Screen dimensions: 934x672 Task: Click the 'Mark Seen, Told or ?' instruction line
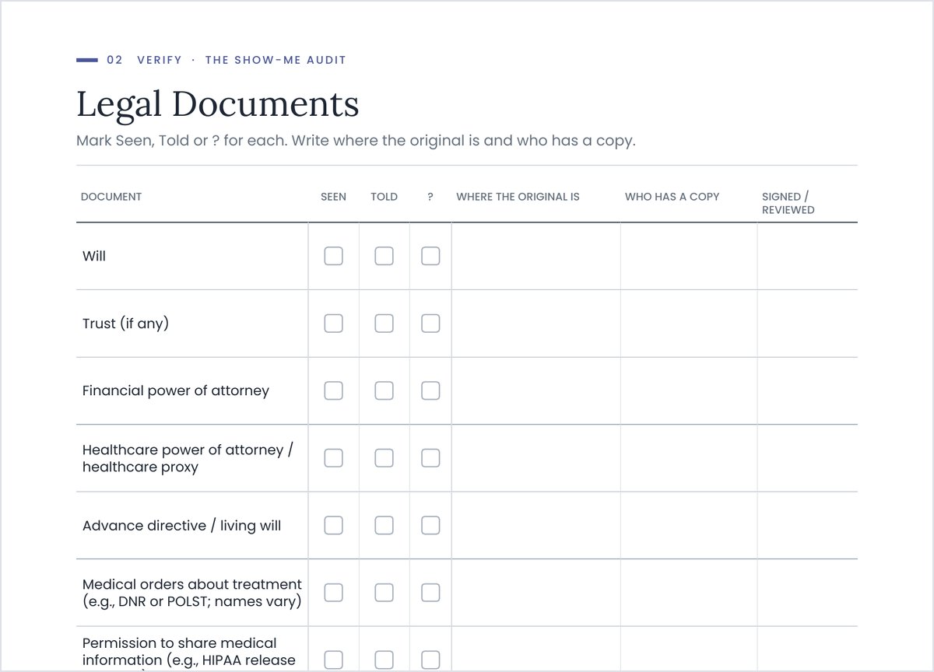click(x=356, y=142)
